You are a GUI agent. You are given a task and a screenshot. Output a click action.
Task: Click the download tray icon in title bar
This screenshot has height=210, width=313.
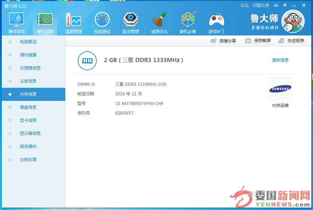coord(276,6)
